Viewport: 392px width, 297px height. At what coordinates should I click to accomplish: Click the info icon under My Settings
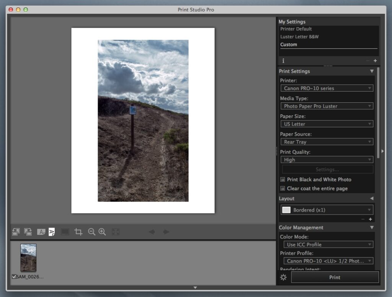[x=283, y=61]
